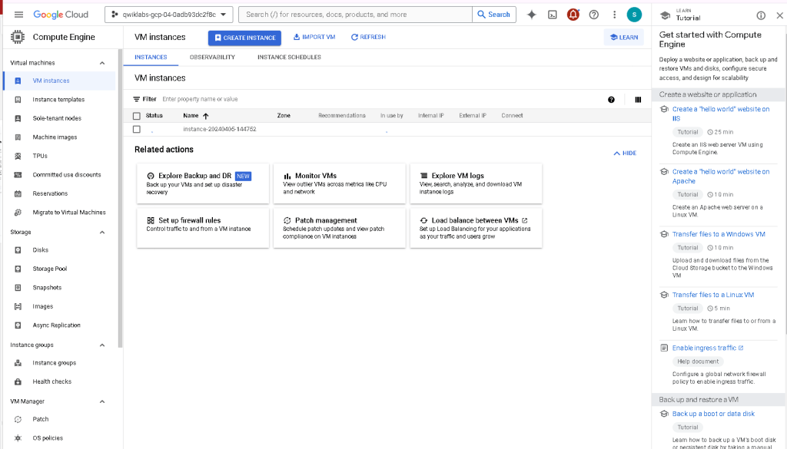Open the Explore VM logs card
787x449 pixels.
click(476, 184)
